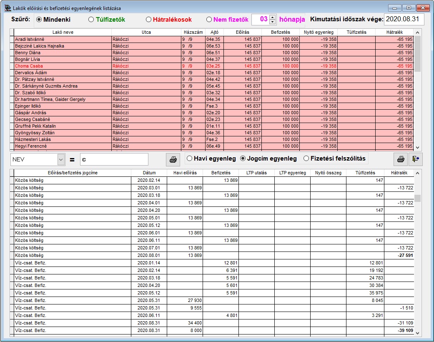Click the Kimutatási időszak vége date field
The image size is (434, 342).
coord(404,19)
